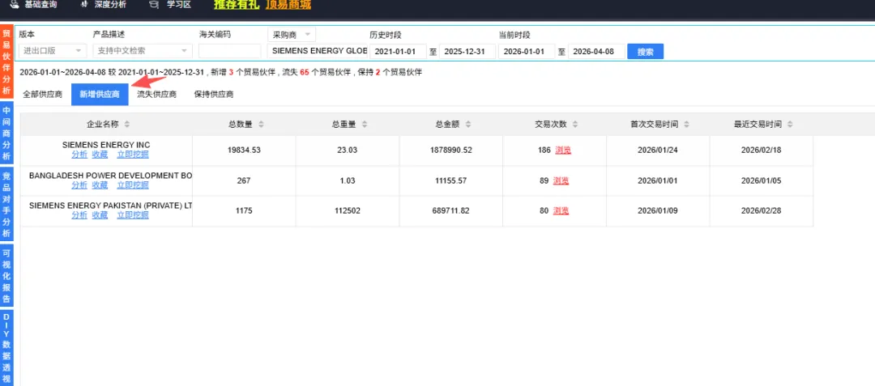Click history end date 2025-12-31
This screenshot has width=875, height=386.
(x=467, y=51)
